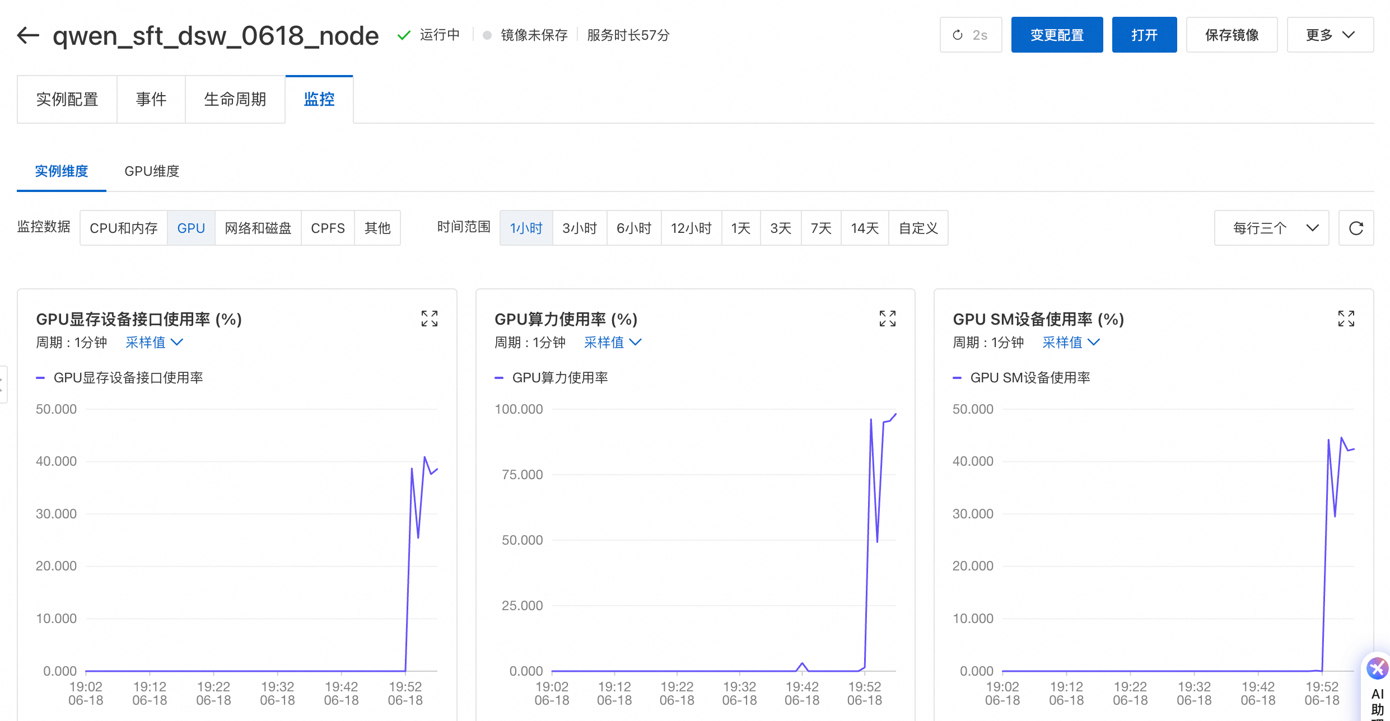Toggle GPU SM设备使用率 legend series

tap(1029, 378)
